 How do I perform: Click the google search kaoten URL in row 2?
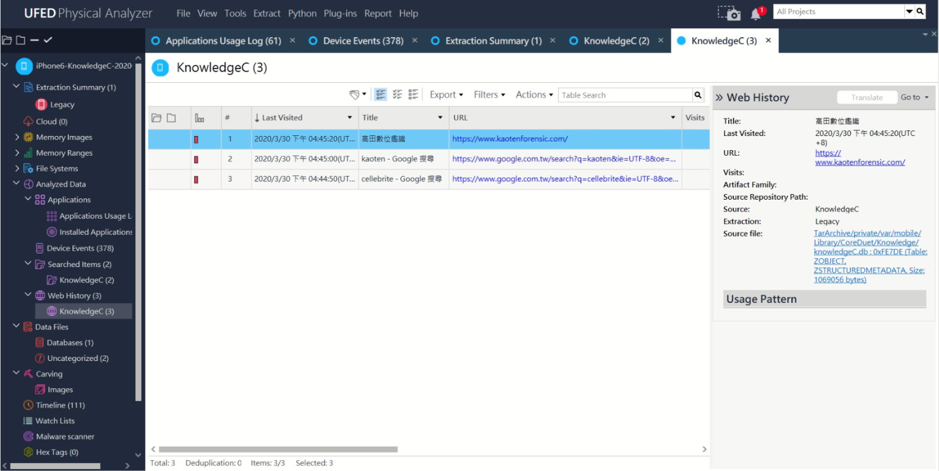[x=564, y=159]
